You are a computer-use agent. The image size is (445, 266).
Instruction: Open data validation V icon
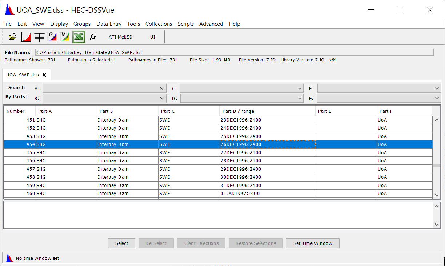tap(65, 37)
